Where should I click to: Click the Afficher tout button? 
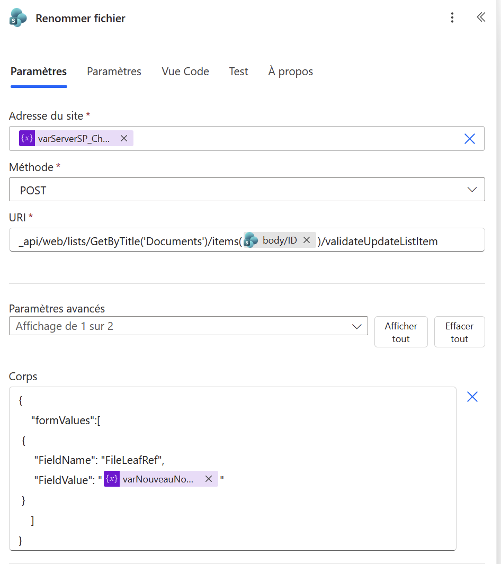click(401, 332)
